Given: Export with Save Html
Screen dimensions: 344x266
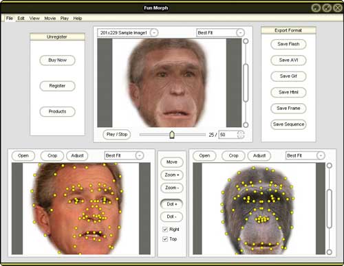Looking at the screenshot, I should [288, 92].
